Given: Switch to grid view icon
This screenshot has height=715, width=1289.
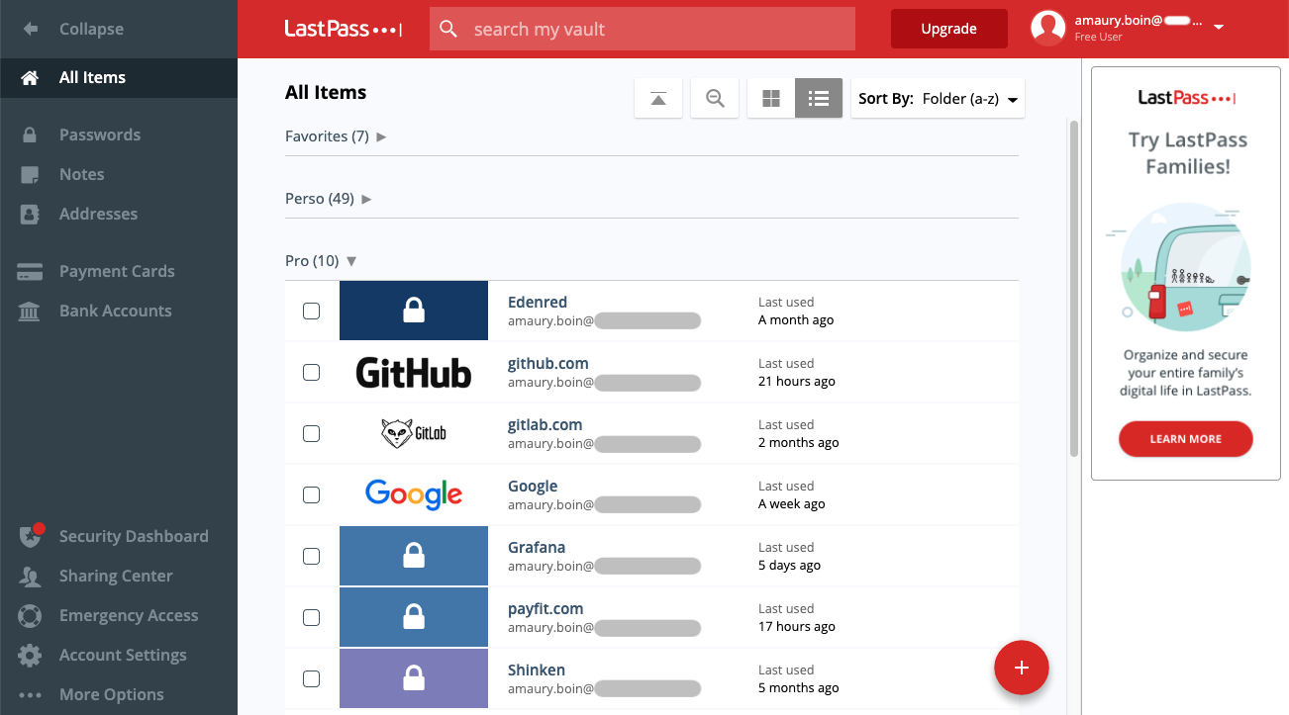Looking at the screenshot, I should [771, 98].
